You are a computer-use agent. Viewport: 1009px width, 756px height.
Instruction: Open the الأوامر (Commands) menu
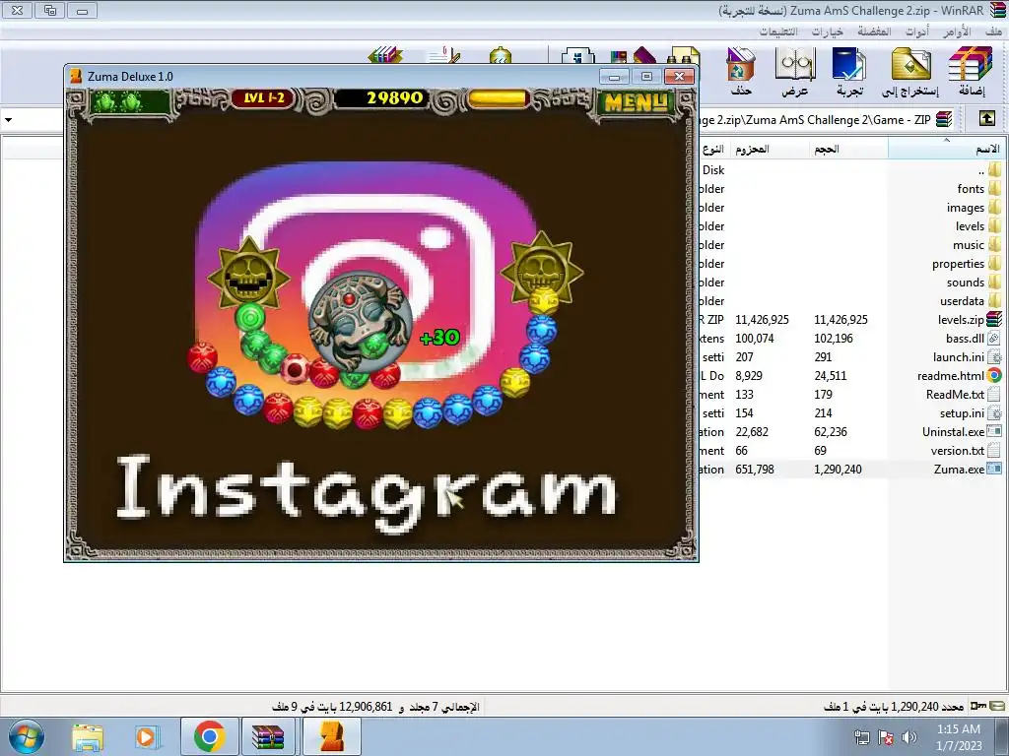pos(957,31)
